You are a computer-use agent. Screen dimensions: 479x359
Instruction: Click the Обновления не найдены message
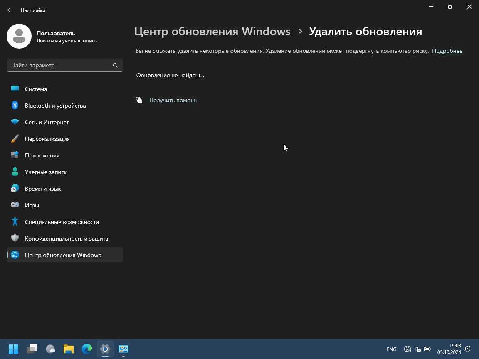170,75
